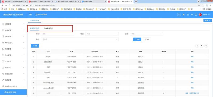Switch to the first browser tab
Screen dimensions: 213x97
[14, 2]
